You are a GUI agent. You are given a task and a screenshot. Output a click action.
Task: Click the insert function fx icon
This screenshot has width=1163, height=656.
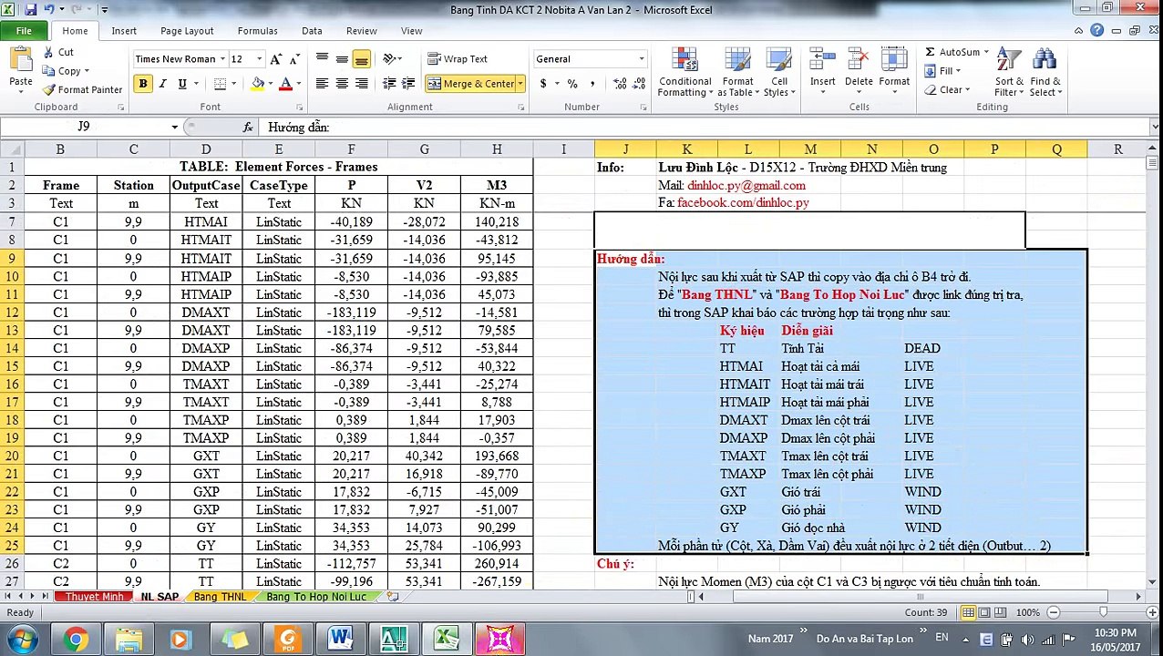coord(248,127)
